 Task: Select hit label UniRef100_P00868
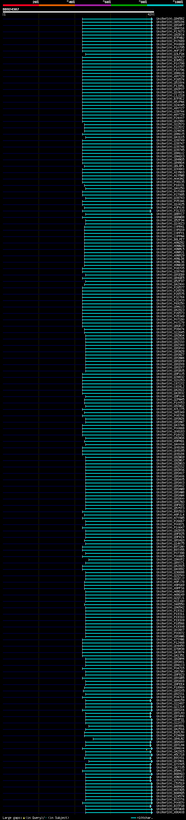coord(170,428)
